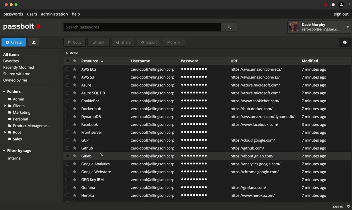Open the Admin folder
The height and width of the screenshot is (210, 352).
tap(18, 99)
